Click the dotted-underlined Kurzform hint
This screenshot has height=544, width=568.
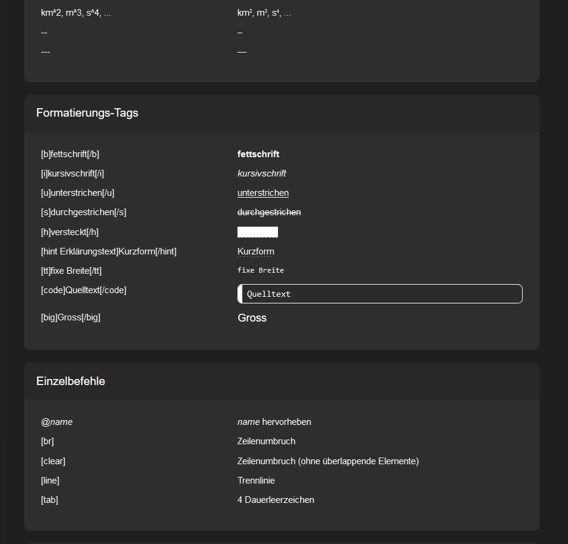click(x=256, y=251)
